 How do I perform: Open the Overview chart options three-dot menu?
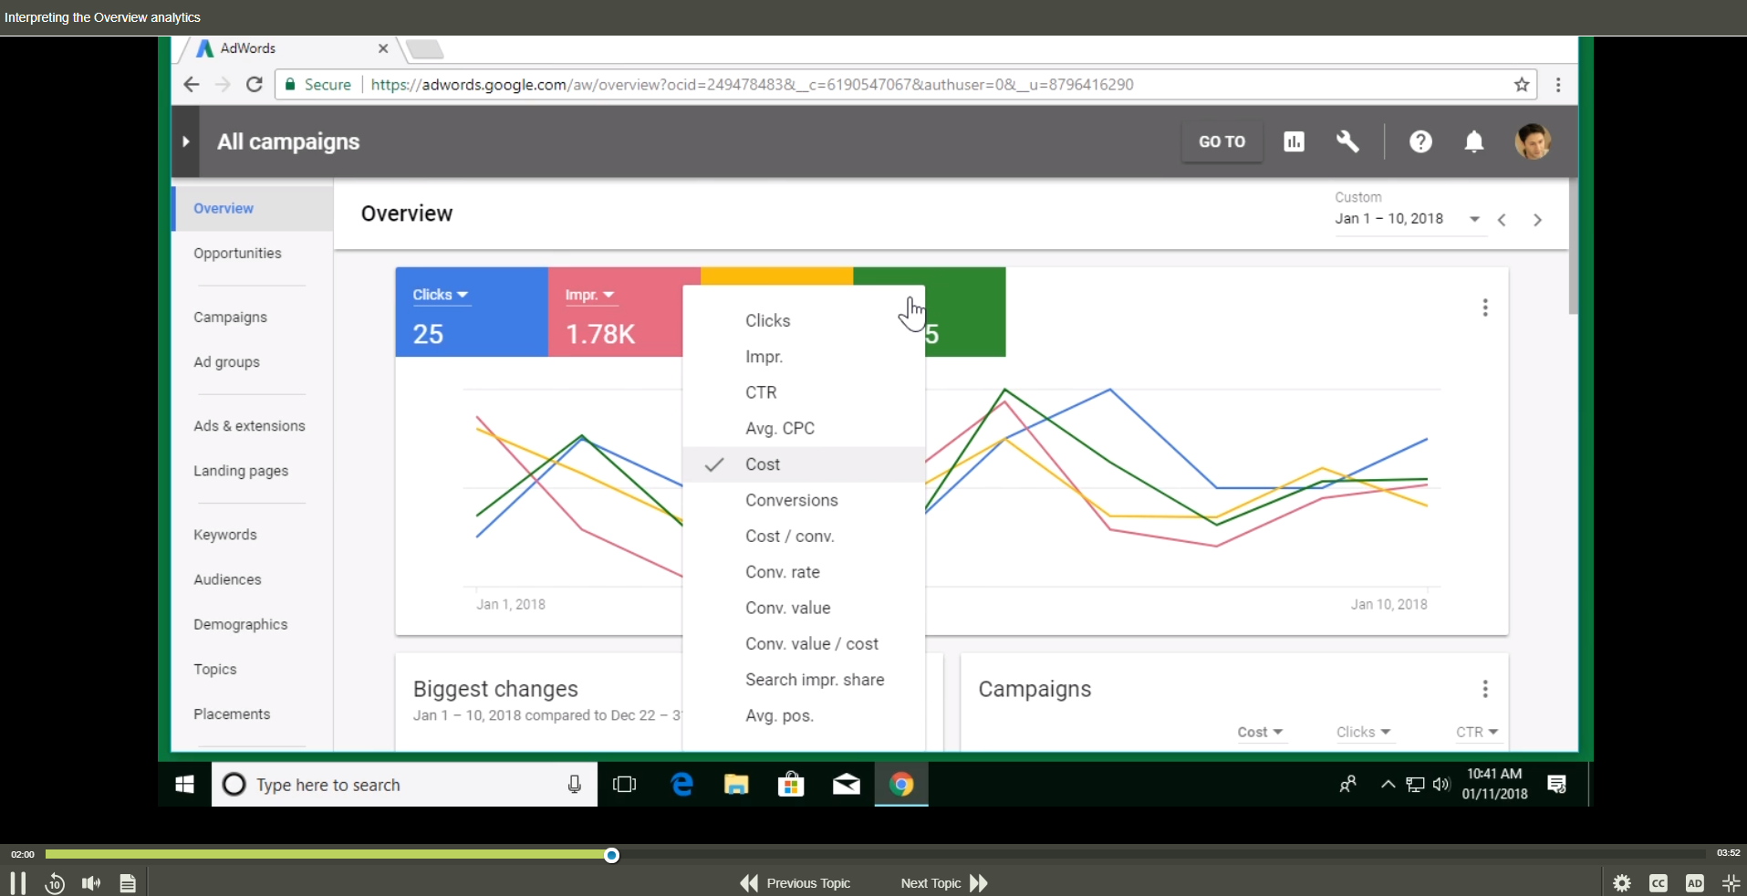point(1483,307)
